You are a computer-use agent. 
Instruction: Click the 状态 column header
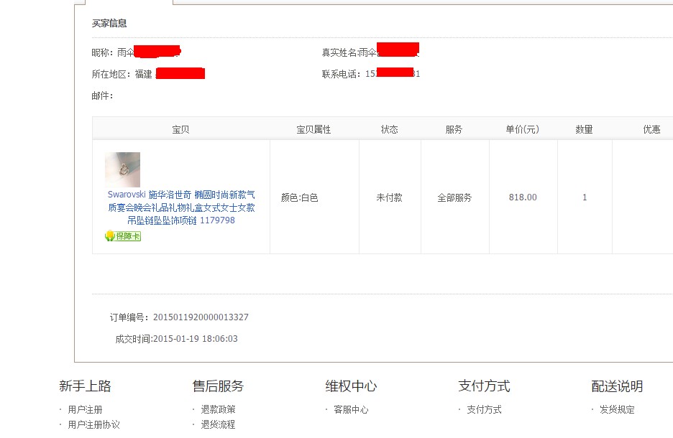(389, 129)
